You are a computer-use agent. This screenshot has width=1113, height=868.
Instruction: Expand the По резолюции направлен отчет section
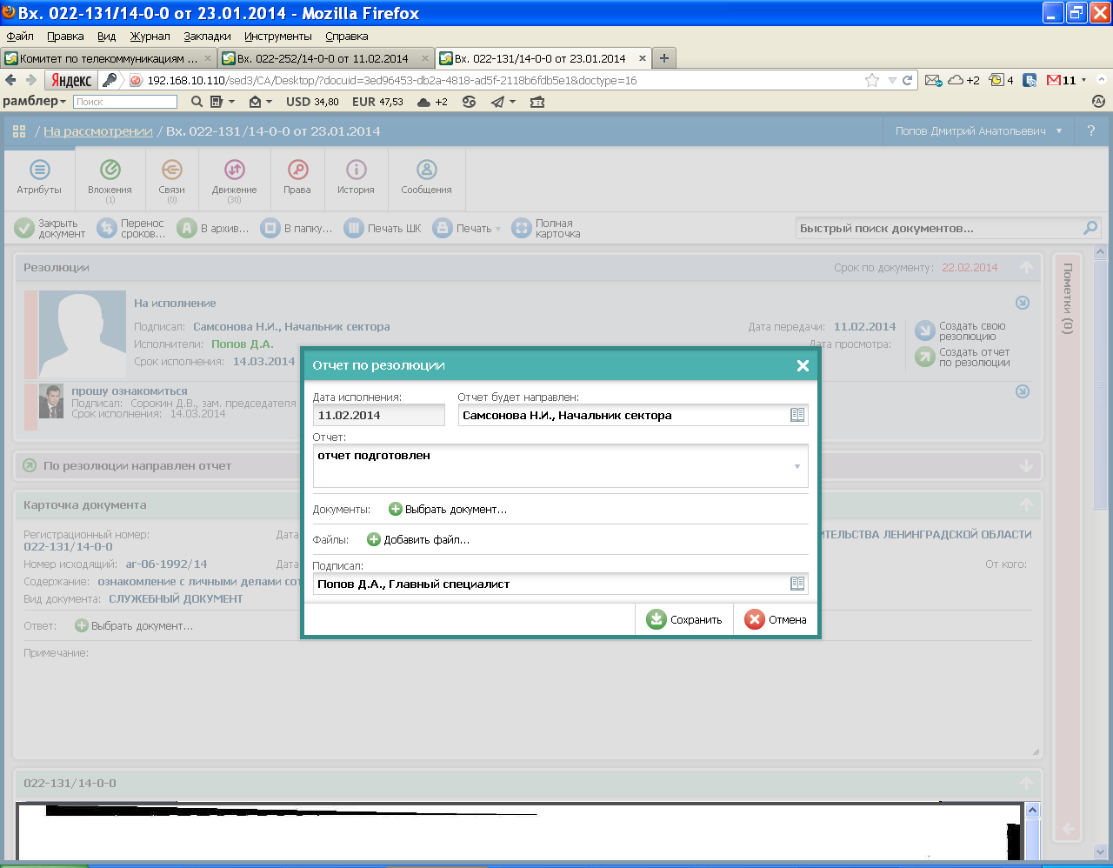click(x=1027, y=466)
